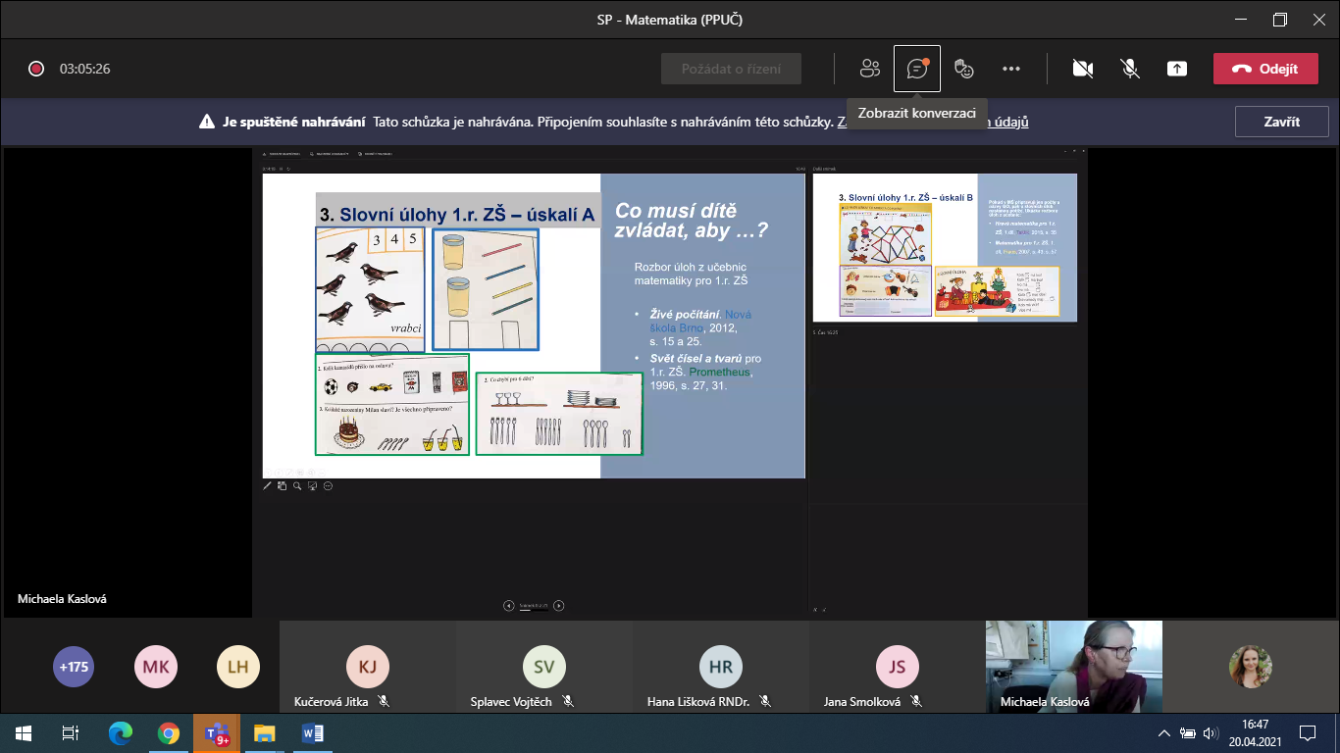
Task: Click your own round self-view avatar
Action: tap(1250, 667)
